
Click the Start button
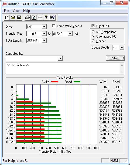click(115, 58)
